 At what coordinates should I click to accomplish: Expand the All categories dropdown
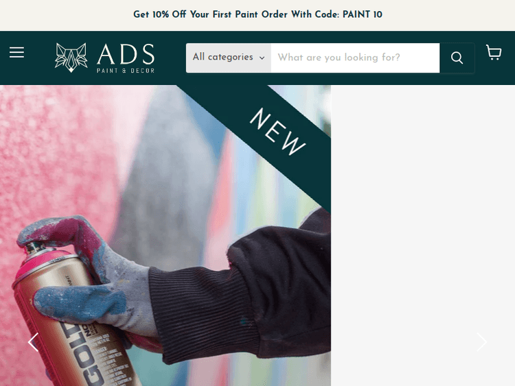pyautogui.click(x=229, y=58)
